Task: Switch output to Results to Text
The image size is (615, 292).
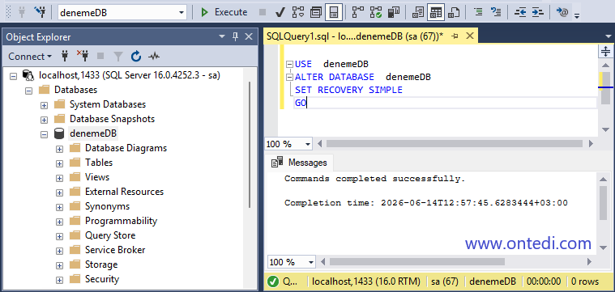Action: point(418,12)
